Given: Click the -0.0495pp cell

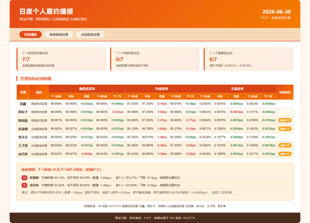Looking at the screenshot, I should [236, 103].
